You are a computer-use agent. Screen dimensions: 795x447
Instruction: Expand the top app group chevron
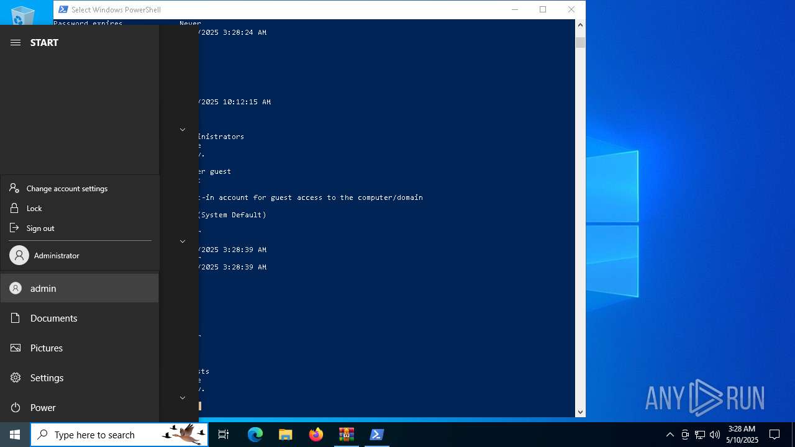[x=183, y=130]
